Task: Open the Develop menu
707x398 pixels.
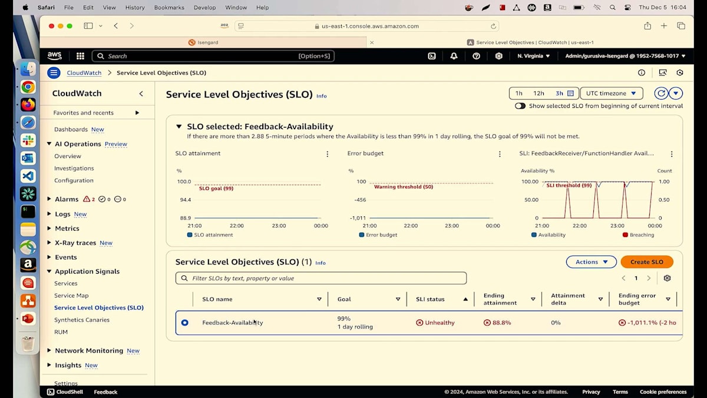Action: (204, 8)
